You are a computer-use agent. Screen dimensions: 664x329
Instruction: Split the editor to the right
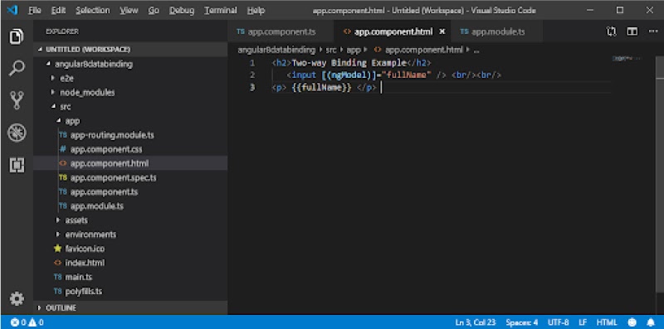(x=632, y=31)
